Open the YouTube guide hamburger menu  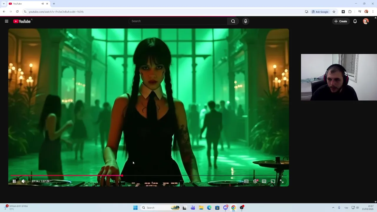point(6,21)
